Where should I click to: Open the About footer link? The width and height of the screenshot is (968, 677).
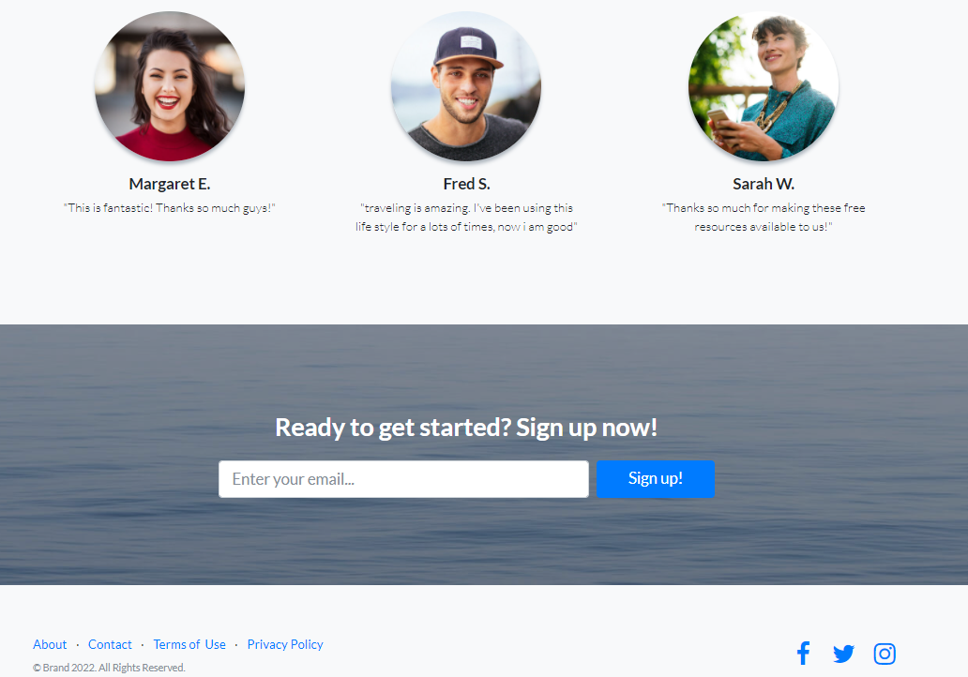[50, 644]
